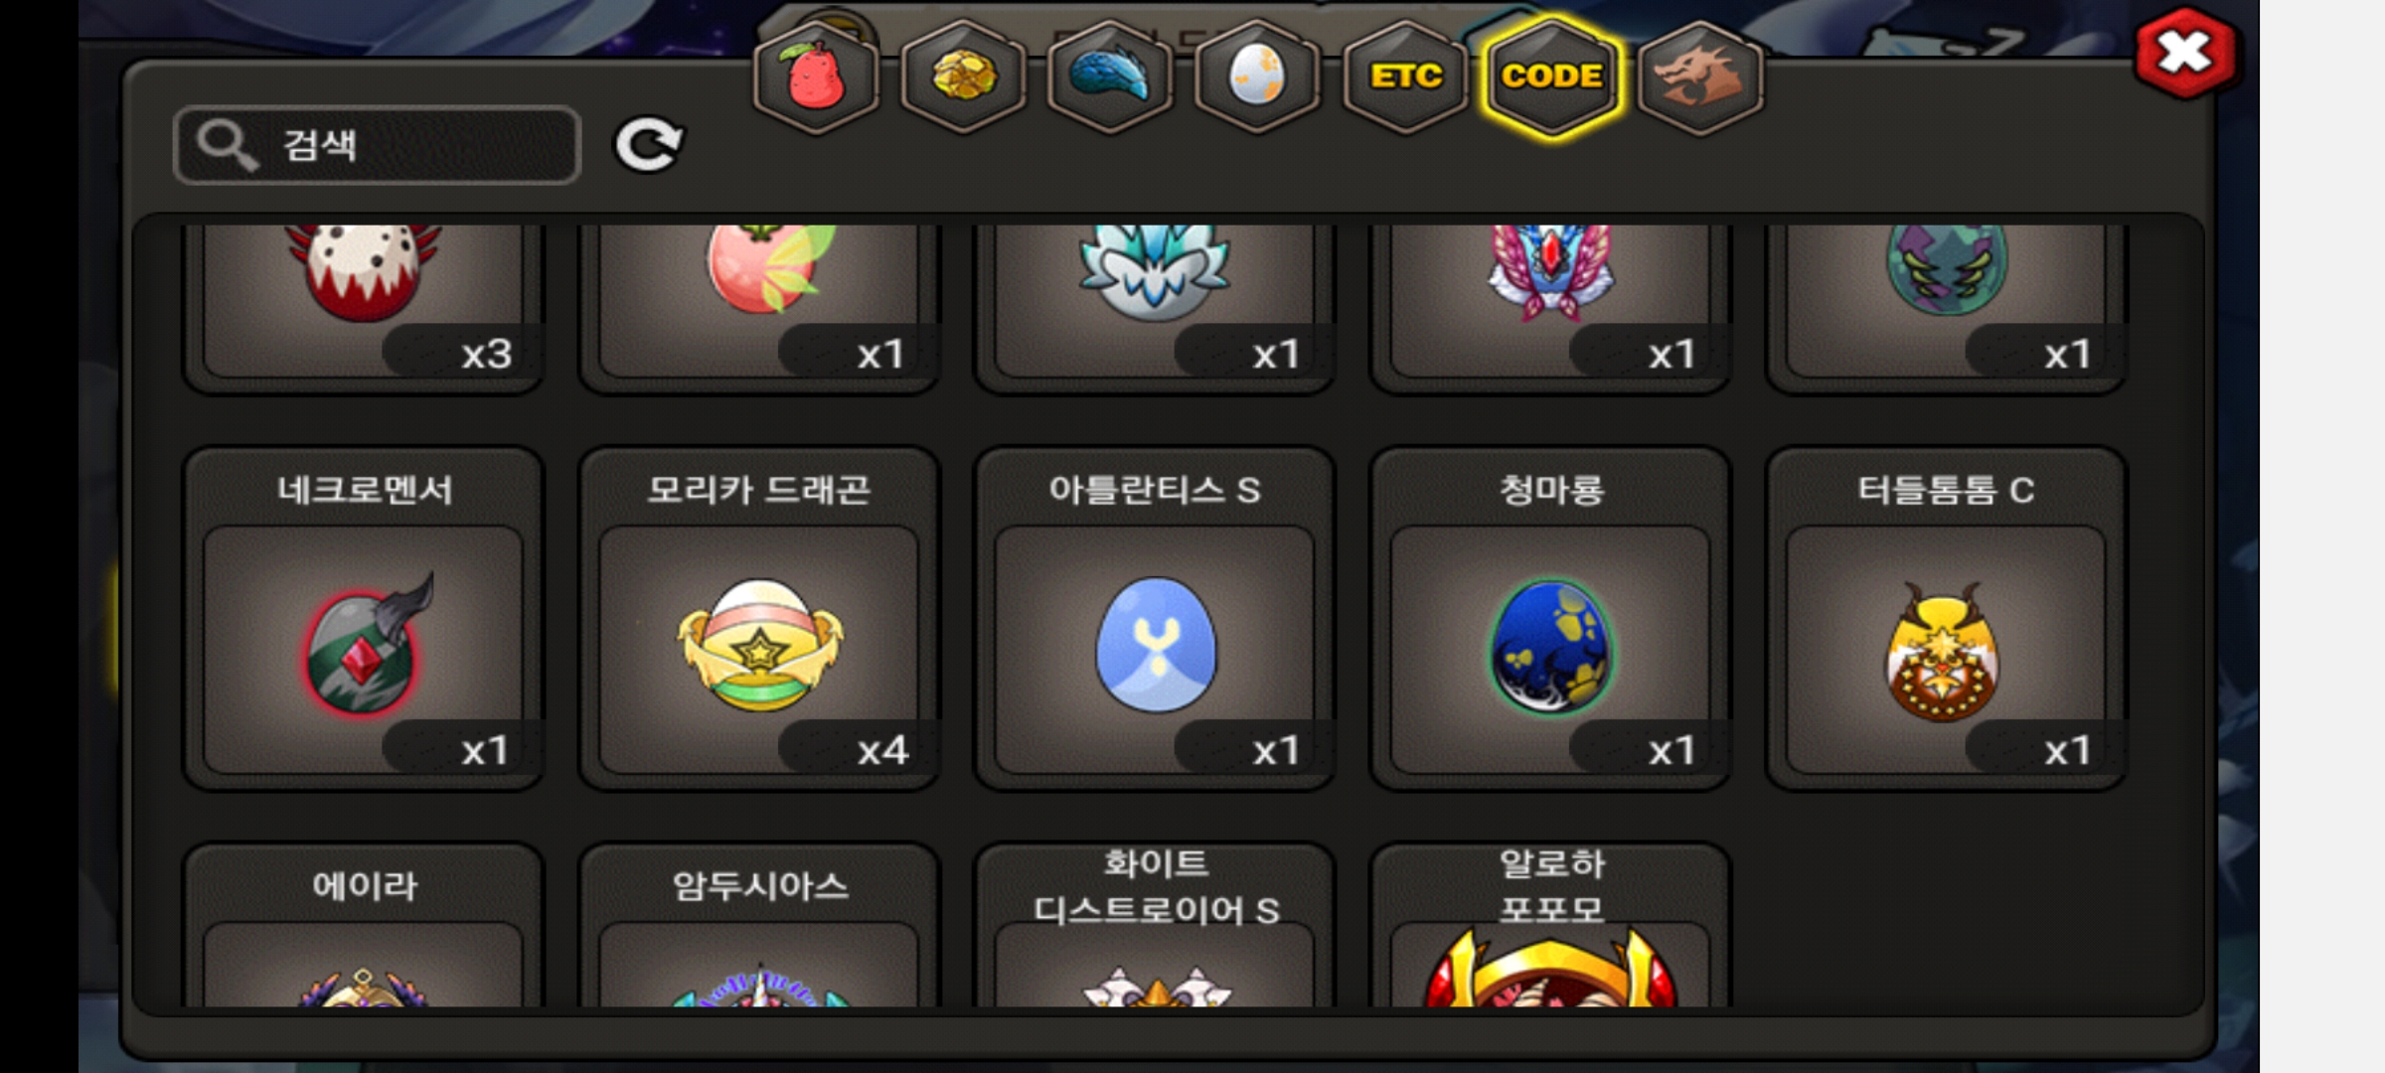The image size is (2385, 1073).
Task: Open the blue dragon scale tab
Action: click(x=1110, y=77)
